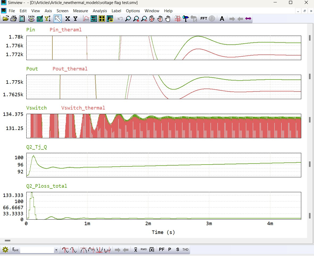Image resolution: width=314 pixels, height=256 pixels.
Task: Click the Vswitch_thermal curve label
Action: point(83,108)
